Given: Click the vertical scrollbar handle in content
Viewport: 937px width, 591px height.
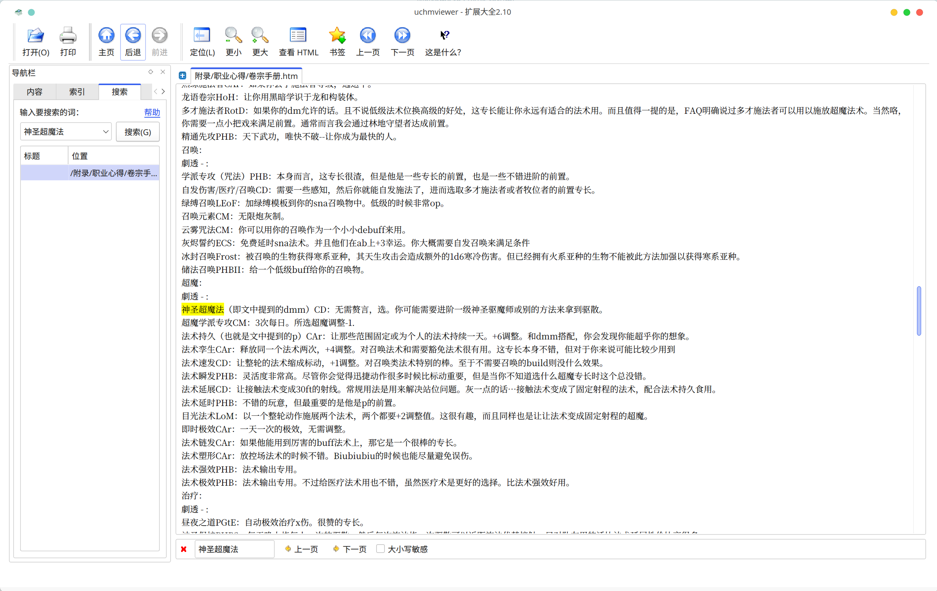Looking at the screenshot, I should (919, 310).
